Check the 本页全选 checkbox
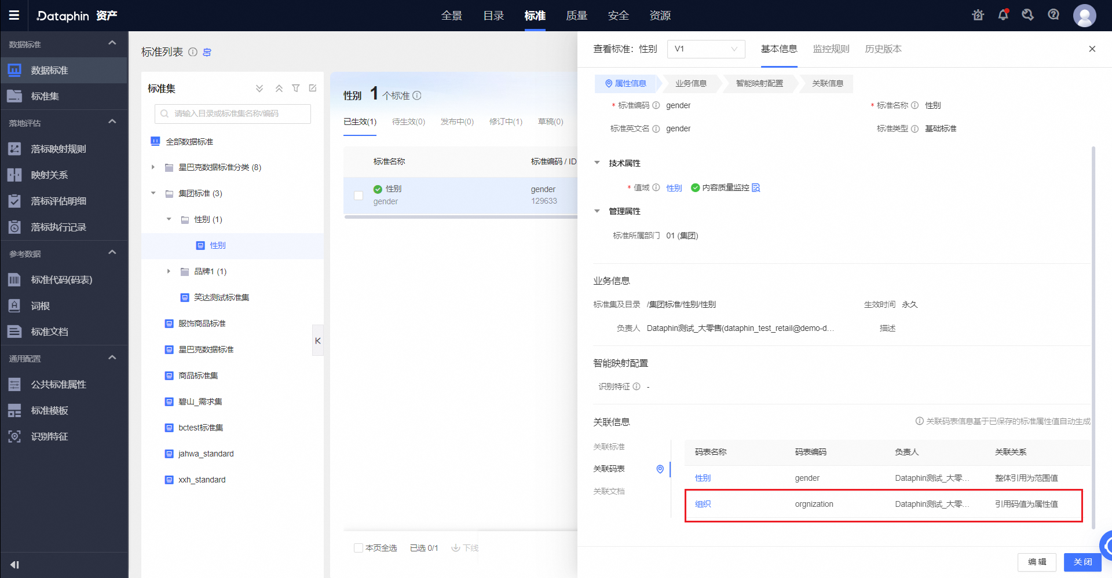This screenshot has height=578, width=1112. (x=359, y=547)
